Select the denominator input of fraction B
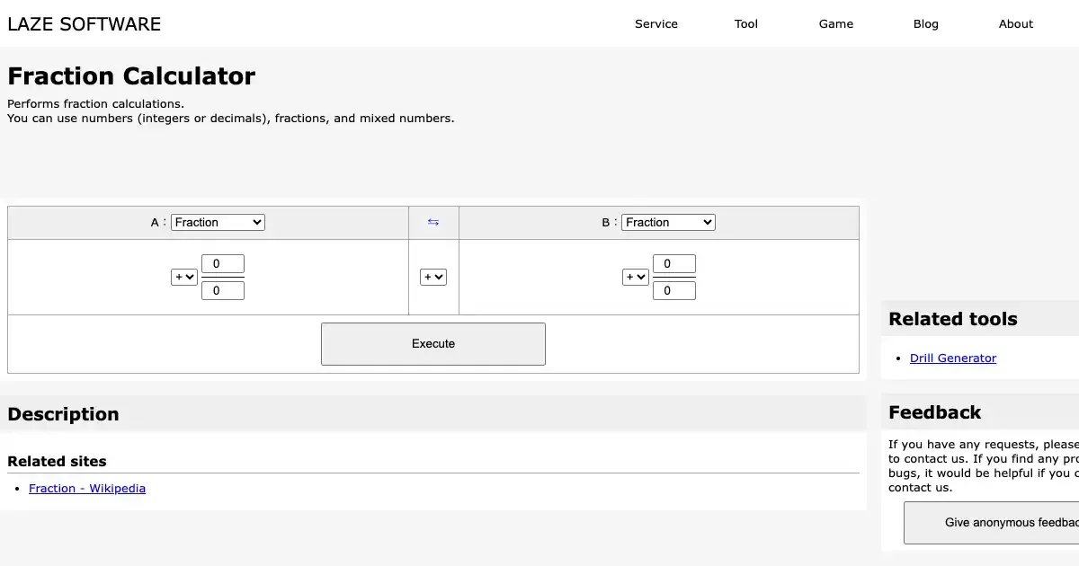 tap(674, 290)
